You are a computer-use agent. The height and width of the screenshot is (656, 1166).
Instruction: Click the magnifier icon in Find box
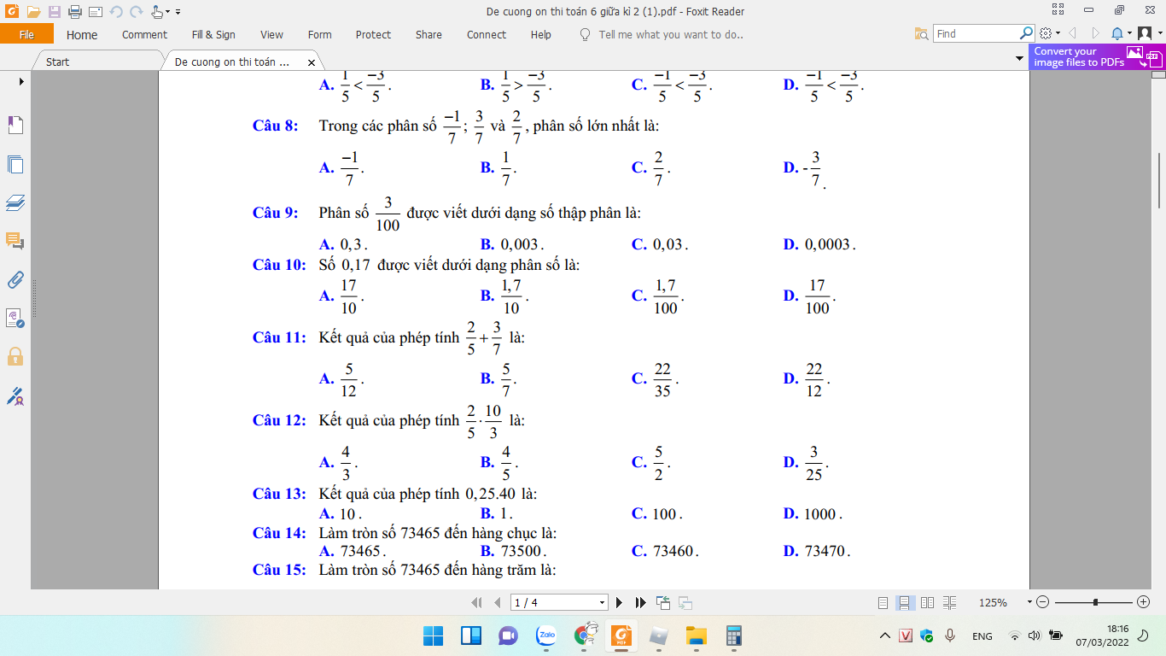tap(1027, 33)
